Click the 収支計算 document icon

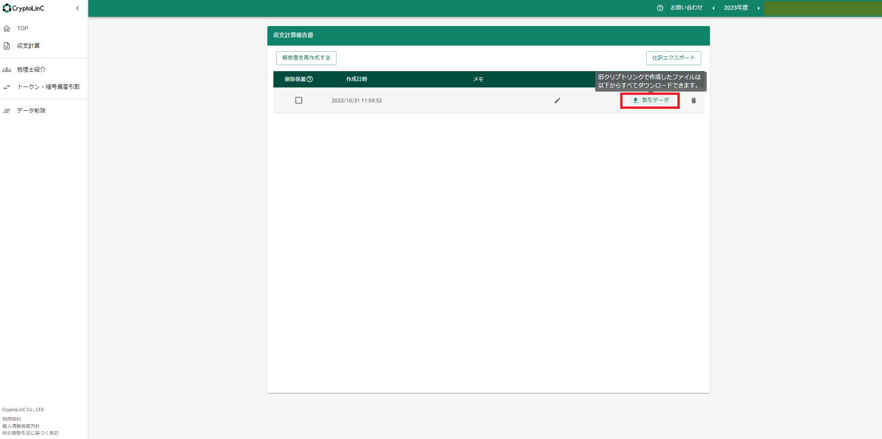click(7, 46)
